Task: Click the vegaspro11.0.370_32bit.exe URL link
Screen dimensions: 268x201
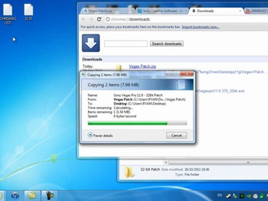Action: (x=221, y=91)
